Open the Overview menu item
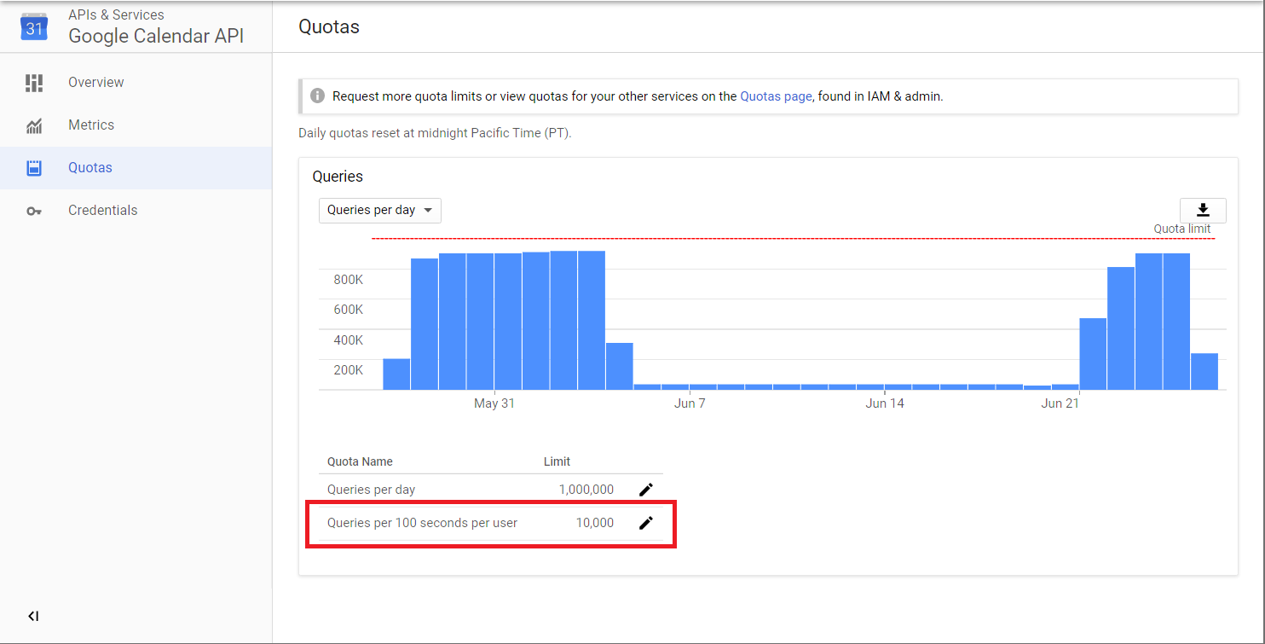The width and height of the screenshot is (1265, 644). click(95, 83)
